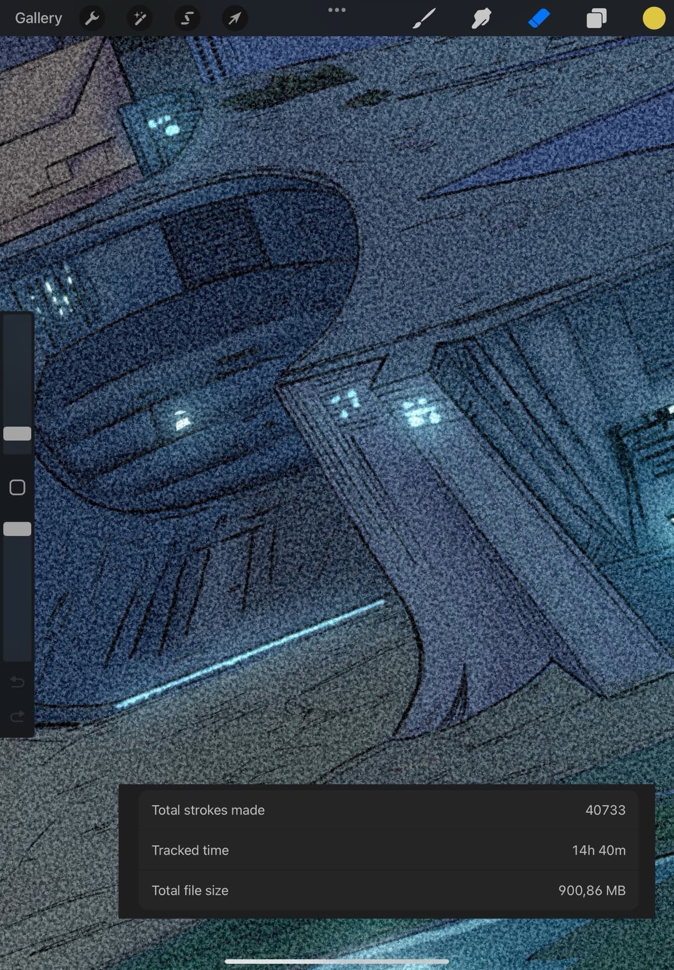This screenshot has height=970, width=674.
Task: Open the Gallery
Action: pyautogui.click(x=38, y=18)
